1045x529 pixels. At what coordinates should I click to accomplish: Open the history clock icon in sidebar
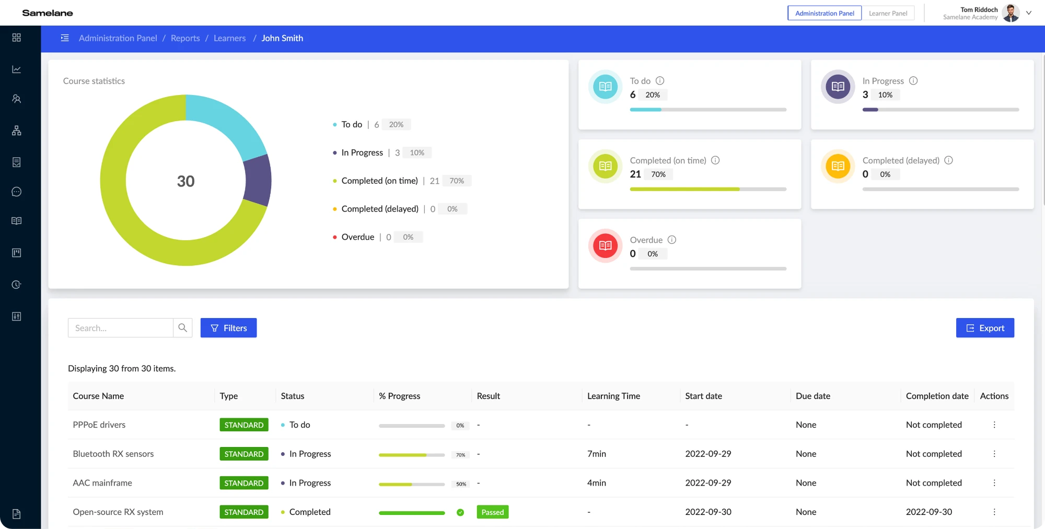pyautogui.click(x=16, y=285)
